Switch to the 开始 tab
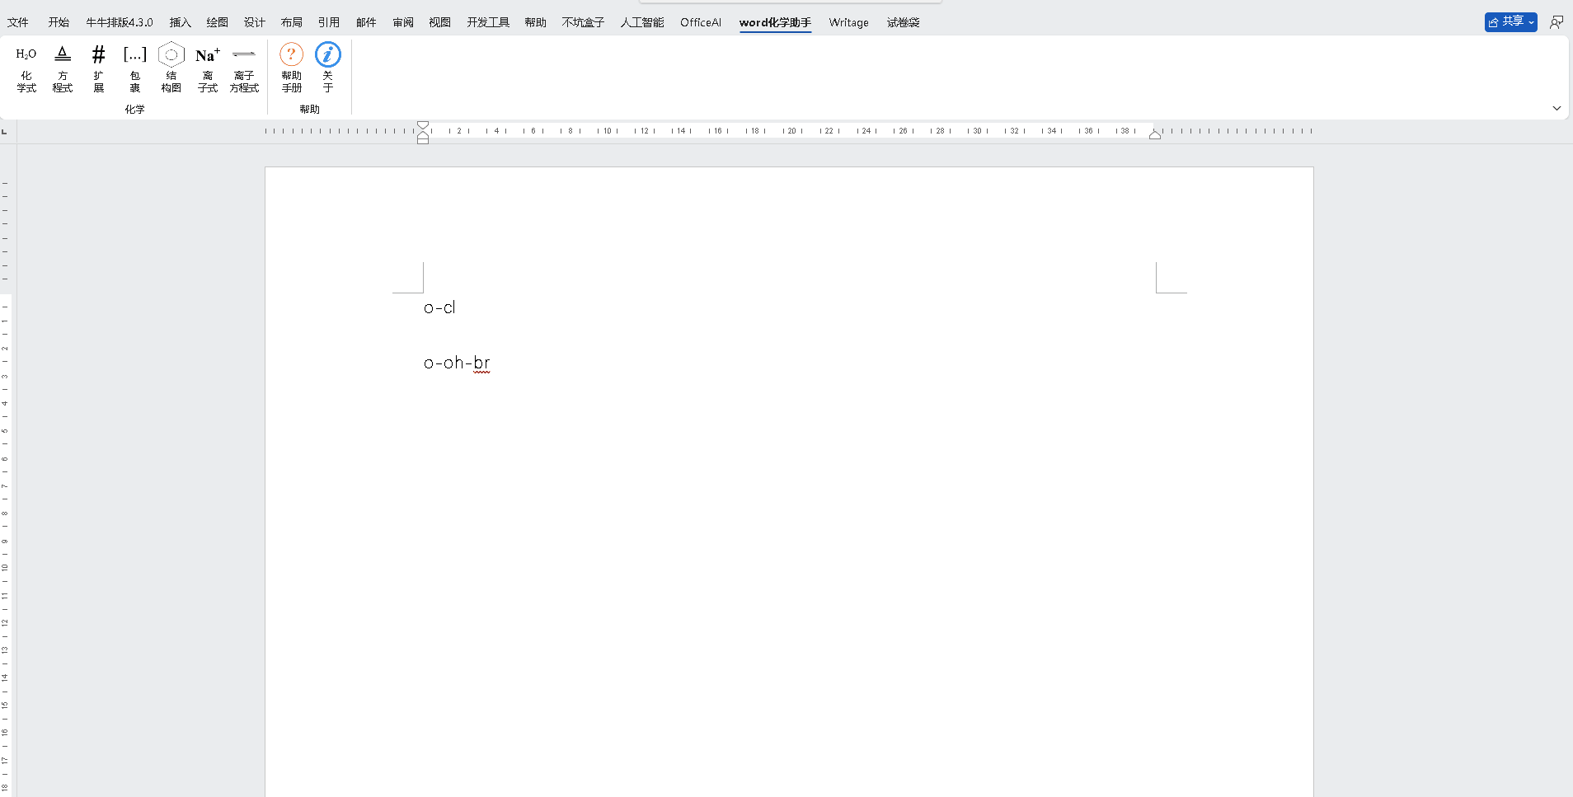The width and height of the screenshot is (1573, 797). (59, 22)
